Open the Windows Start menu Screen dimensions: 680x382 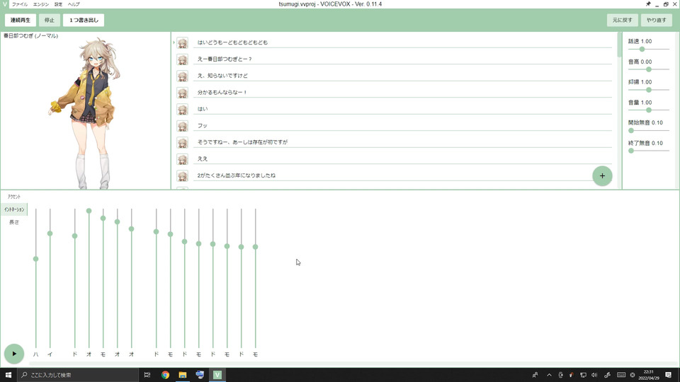pos(8,375)
